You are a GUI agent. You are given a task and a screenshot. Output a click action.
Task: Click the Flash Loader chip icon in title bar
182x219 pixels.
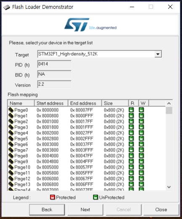click(x=7, y=7)
